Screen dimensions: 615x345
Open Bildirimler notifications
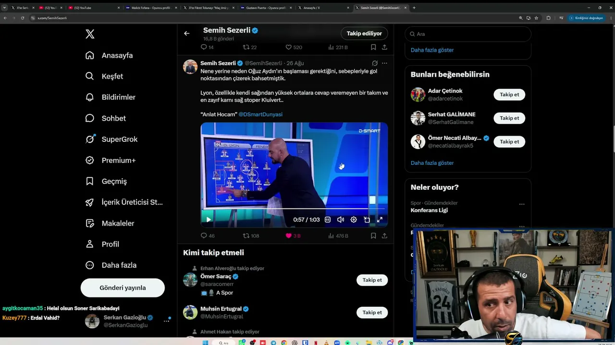pyautogui.click(x=111, y=97)
